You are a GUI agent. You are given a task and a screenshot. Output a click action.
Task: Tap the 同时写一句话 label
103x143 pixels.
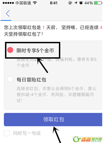(x=27, y=133)
